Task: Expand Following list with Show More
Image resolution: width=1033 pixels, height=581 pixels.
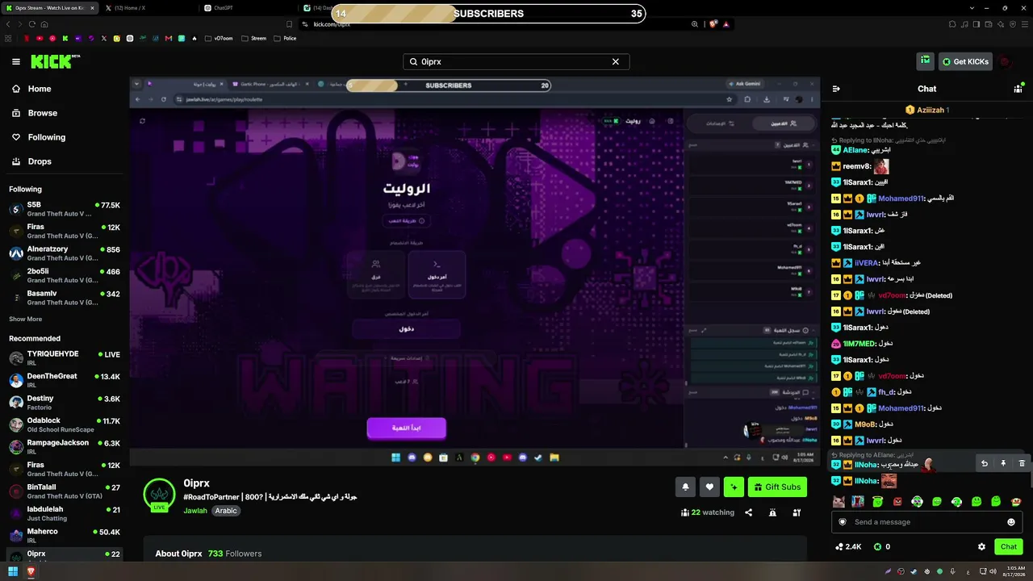Action: [26, 319]
